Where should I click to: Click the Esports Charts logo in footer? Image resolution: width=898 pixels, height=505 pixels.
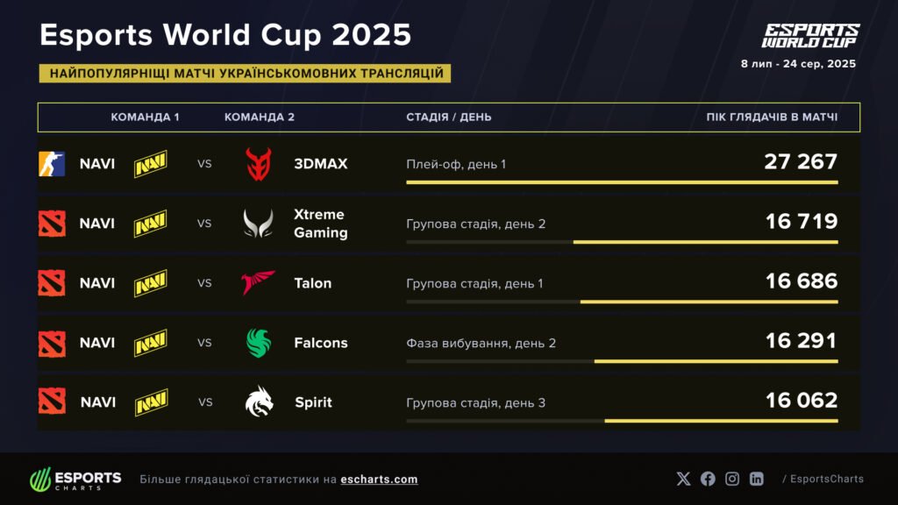[75, 479]
